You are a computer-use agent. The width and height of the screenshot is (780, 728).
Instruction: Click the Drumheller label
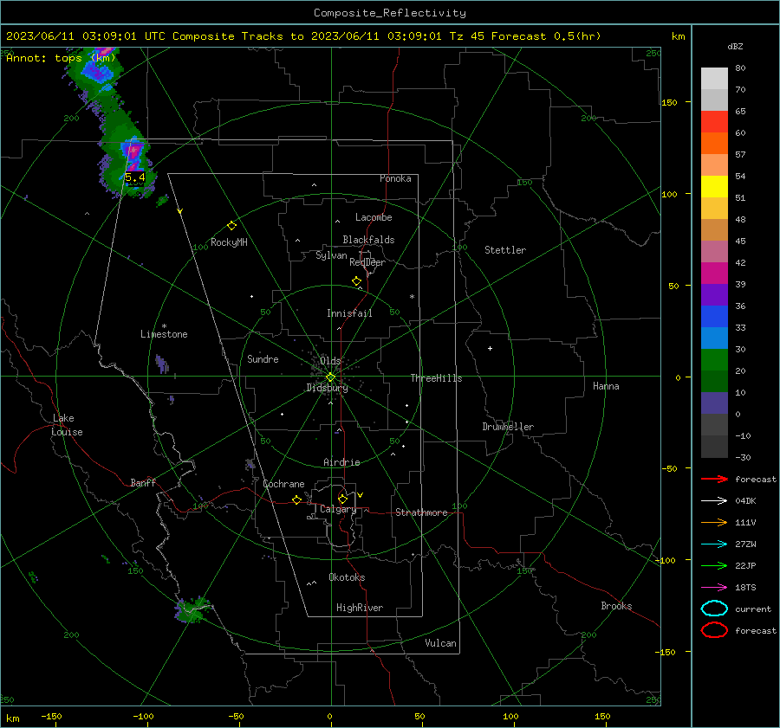tap(508, 427)
